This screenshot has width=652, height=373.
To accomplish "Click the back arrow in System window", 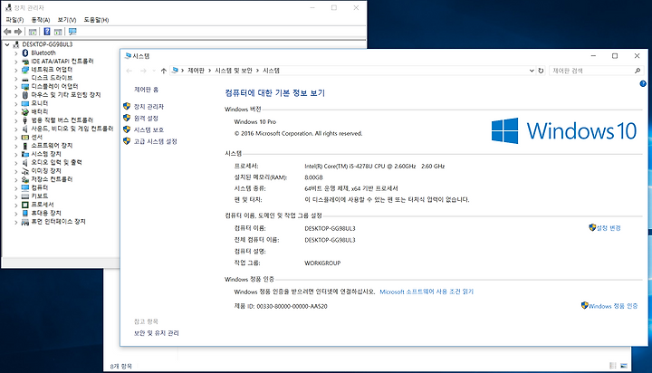I will (129, 71).
